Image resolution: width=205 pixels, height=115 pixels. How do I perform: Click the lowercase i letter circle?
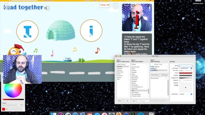click(x=91, y=31)
